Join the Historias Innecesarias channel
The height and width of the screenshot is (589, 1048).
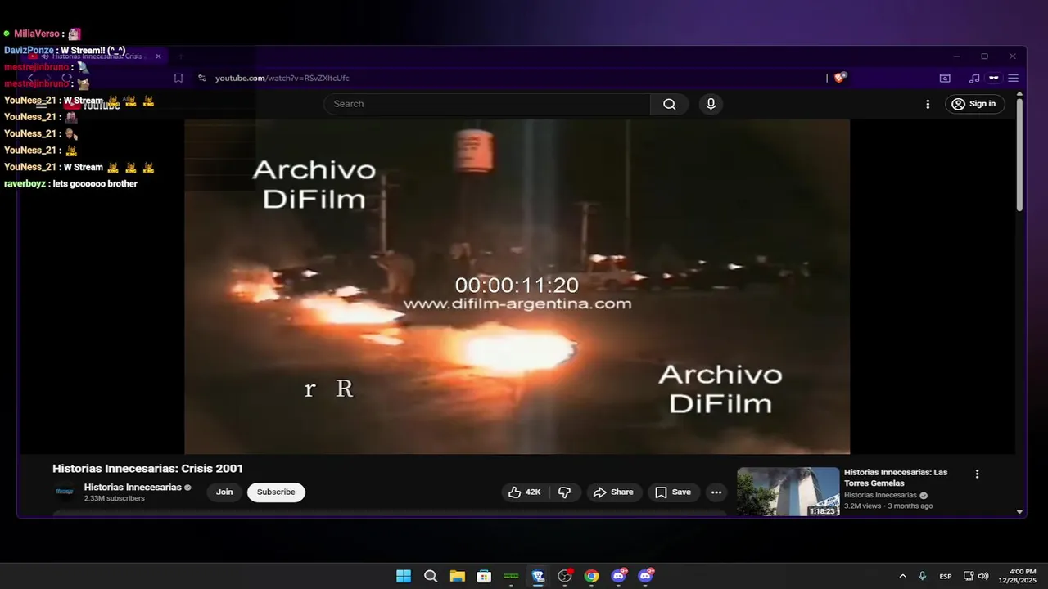click(x=224, y=492)
